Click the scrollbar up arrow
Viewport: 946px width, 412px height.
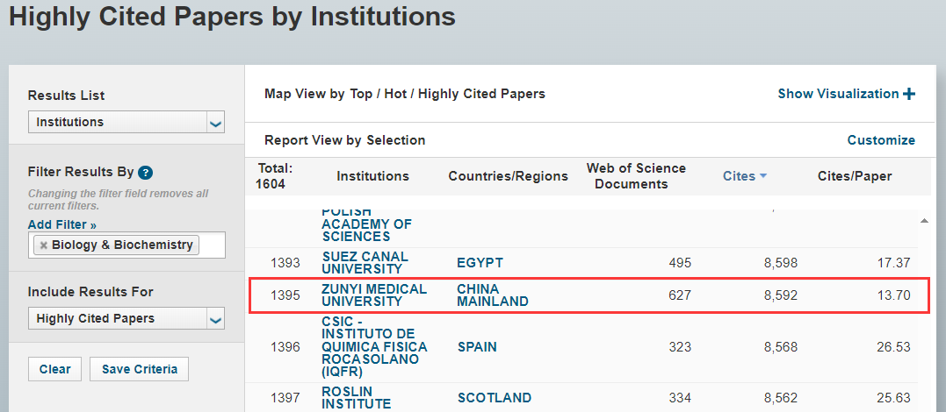click(924, 221)
